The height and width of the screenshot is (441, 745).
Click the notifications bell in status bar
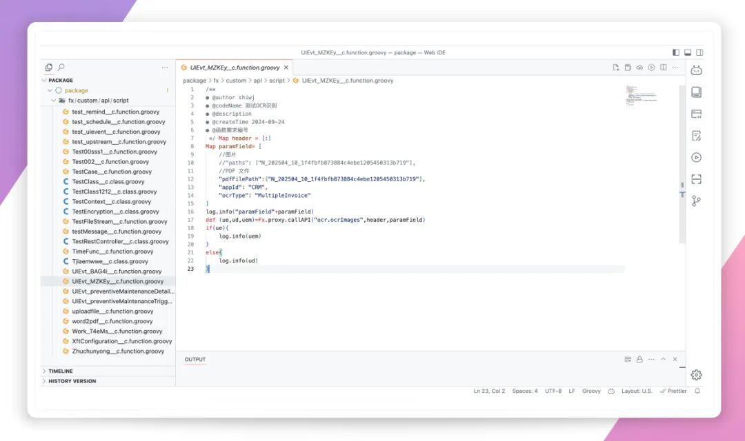coord(697,391)
